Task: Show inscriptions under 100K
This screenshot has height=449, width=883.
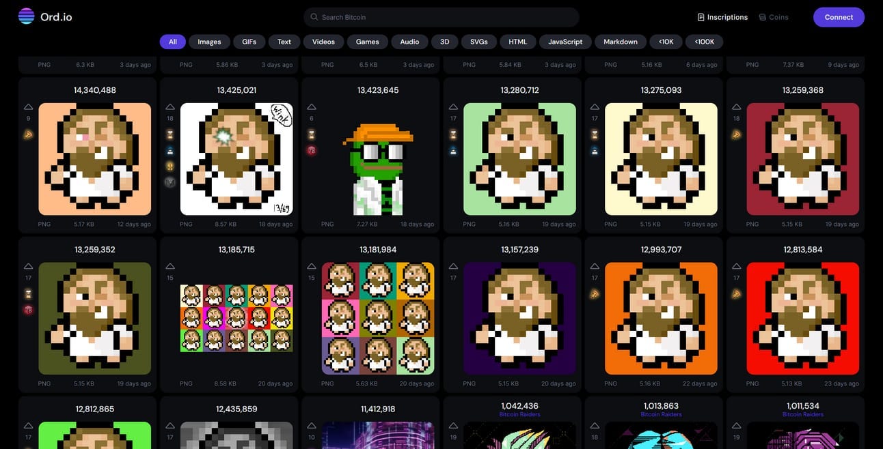Action: coord(705,42)
